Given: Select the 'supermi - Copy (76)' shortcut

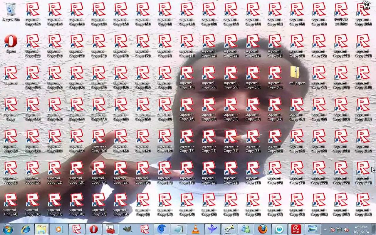Looking at the screenshot, I should [x=99, y=141].
